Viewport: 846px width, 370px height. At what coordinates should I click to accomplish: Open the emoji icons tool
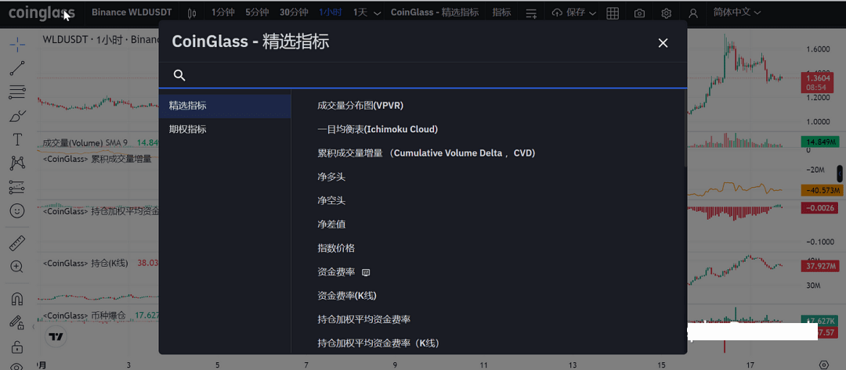point(17,210)
